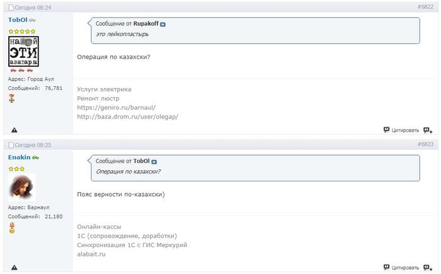Click the medal award icon under TobOl's profile
441x274 pixels.
[11, 98]
